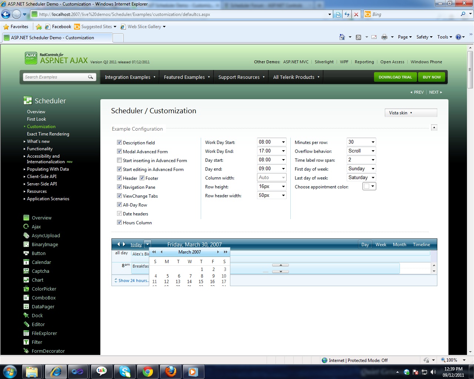Collapse the Example Configuration panel

point(434,128)
